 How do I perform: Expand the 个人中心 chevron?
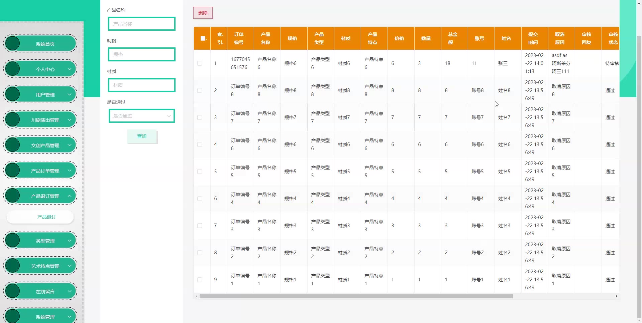point(70,69)
